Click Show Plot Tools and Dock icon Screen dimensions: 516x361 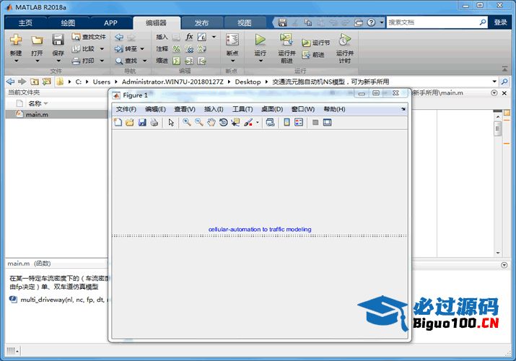click(x=327, y=123)
